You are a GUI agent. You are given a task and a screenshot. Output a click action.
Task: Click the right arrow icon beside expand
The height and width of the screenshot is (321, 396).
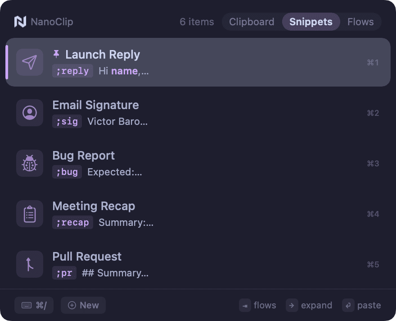(x=292, y=306)
